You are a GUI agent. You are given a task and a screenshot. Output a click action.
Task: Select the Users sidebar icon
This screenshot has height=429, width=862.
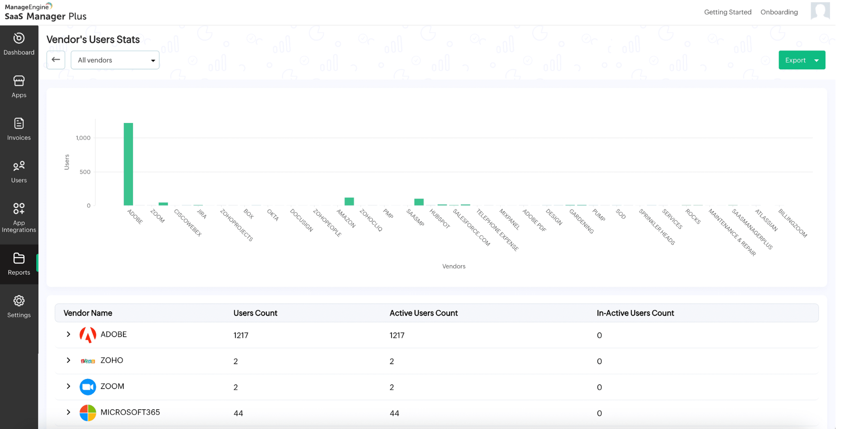19,166
